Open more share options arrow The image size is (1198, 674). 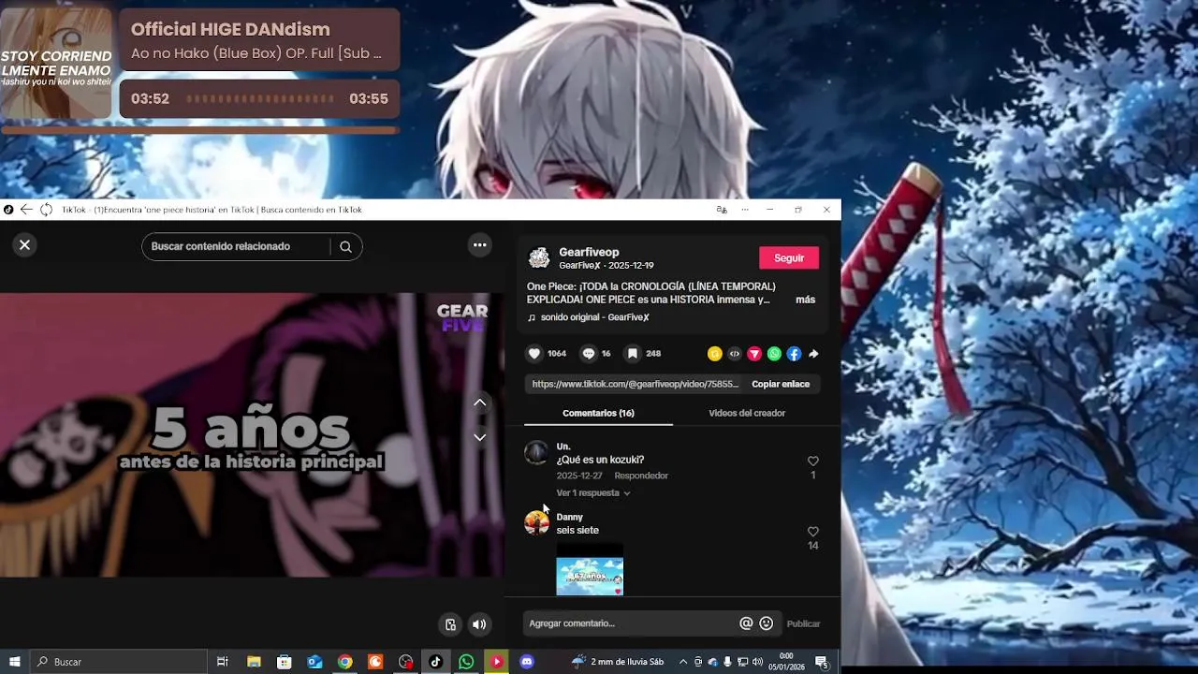tap(813, 354)
